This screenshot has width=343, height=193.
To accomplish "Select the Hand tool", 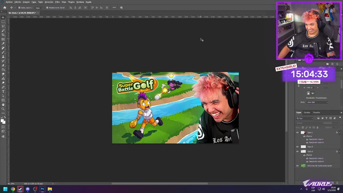I will coord(3,104).
